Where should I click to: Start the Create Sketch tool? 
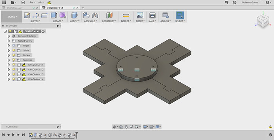(27, 15)
